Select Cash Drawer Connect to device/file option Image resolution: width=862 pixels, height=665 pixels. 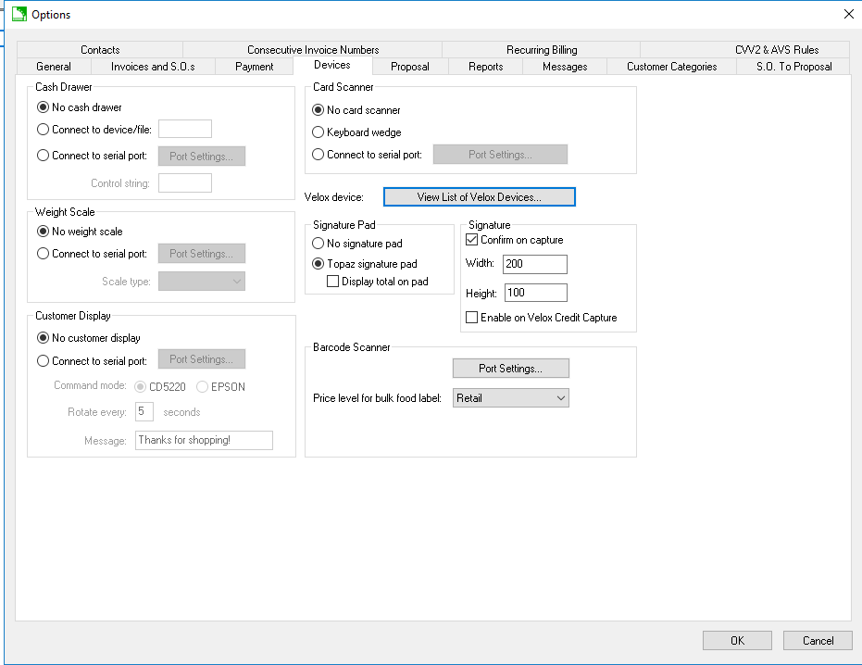point(44,130)
